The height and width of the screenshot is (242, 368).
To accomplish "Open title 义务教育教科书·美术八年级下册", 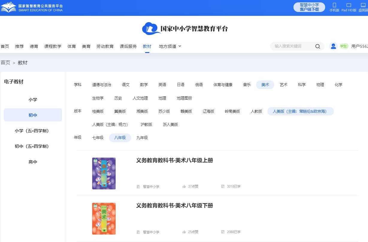I will click(x=175, y=206).
